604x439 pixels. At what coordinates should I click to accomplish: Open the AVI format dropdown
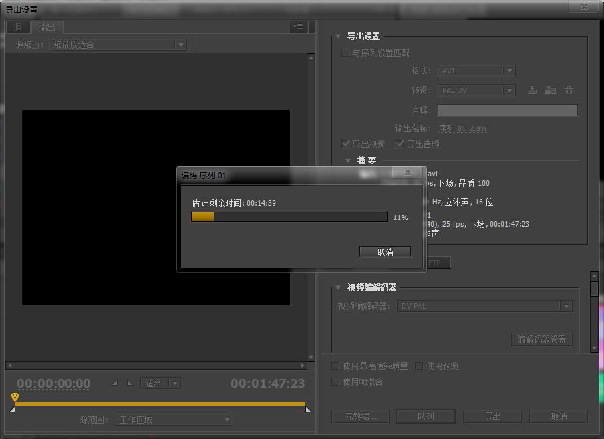point(476,71)
